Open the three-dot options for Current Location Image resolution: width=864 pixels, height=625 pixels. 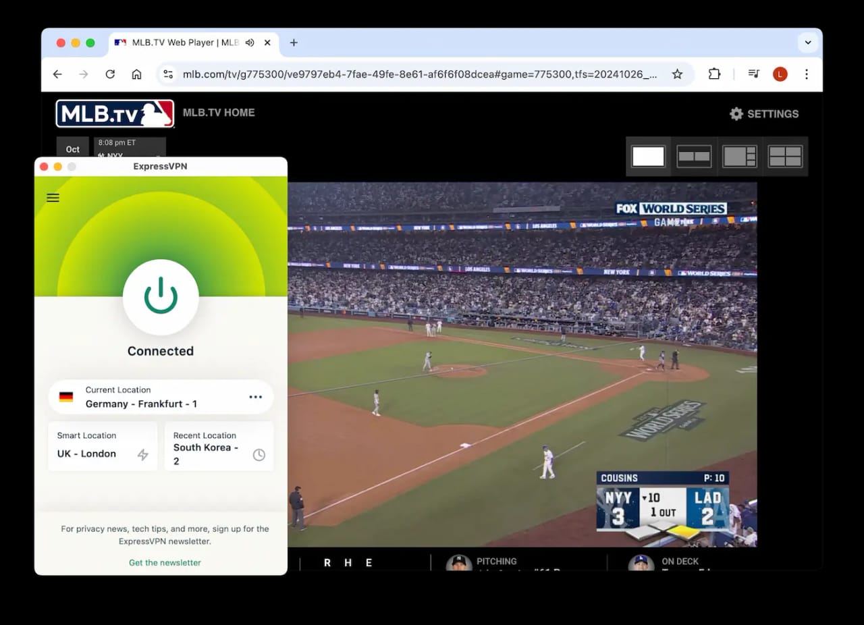coord(255,397)
